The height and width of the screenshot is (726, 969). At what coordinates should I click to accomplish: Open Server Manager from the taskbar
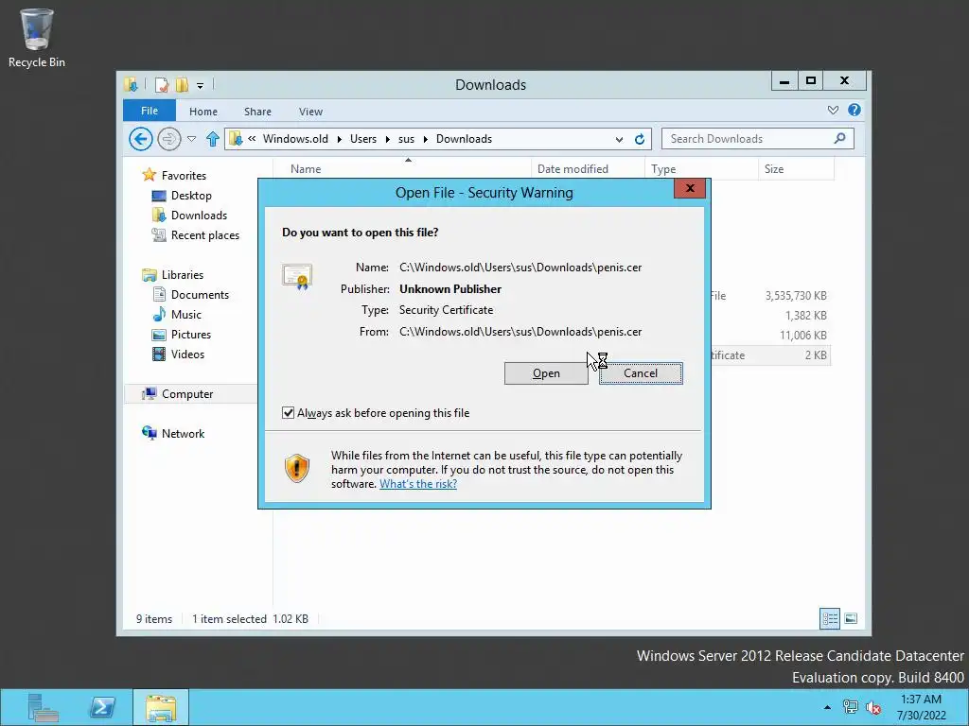click(43, 707)
